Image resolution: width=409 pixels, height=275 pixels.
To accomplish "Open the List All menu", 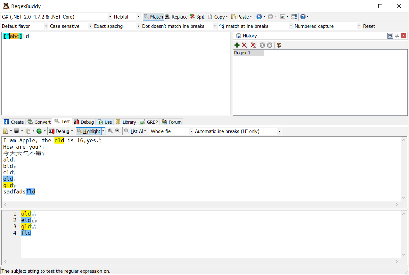I will pyautogui.click(x=135, y=131).
